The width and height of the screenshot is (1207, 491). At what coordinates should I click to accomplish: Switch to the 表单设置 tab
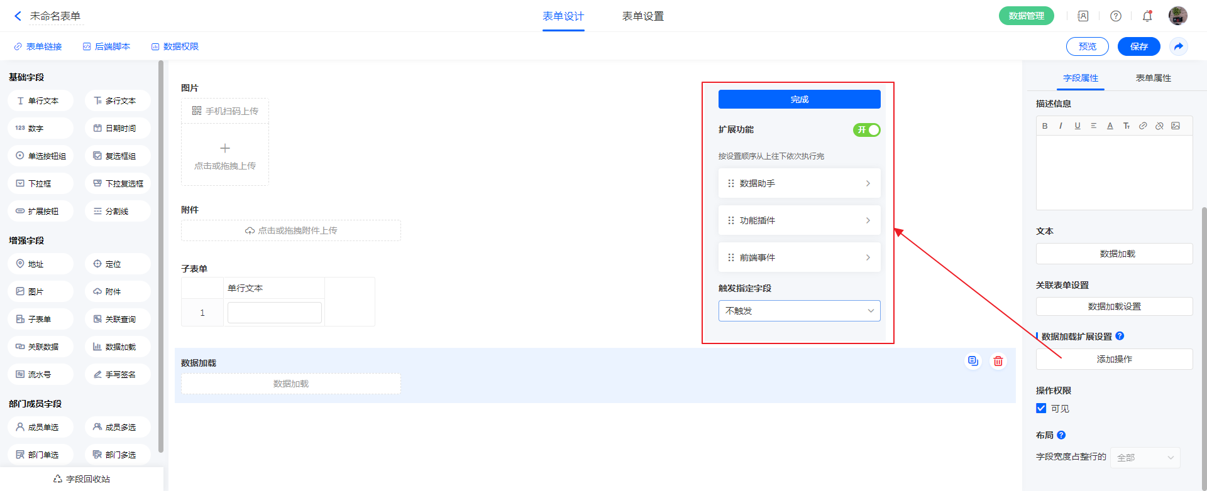642,16
